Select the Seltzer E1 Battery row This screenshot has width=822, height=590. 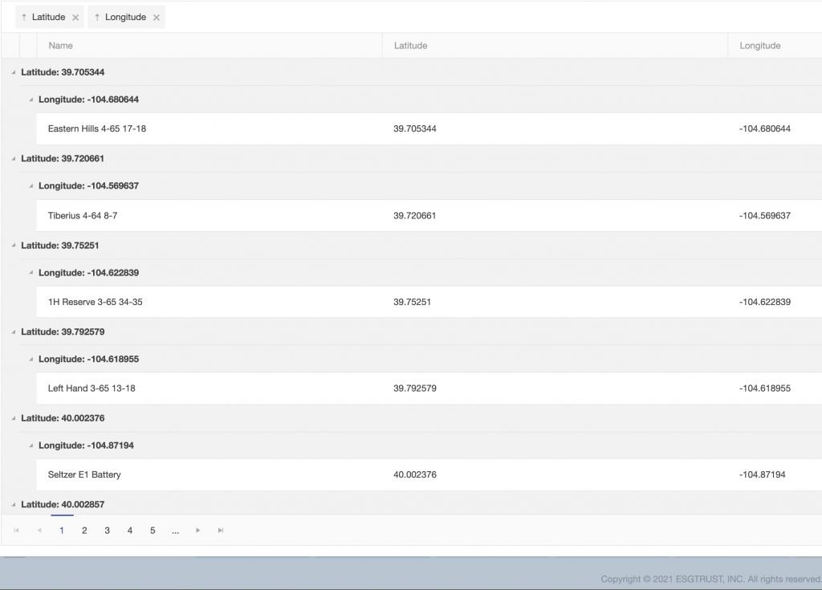[429, 474]
